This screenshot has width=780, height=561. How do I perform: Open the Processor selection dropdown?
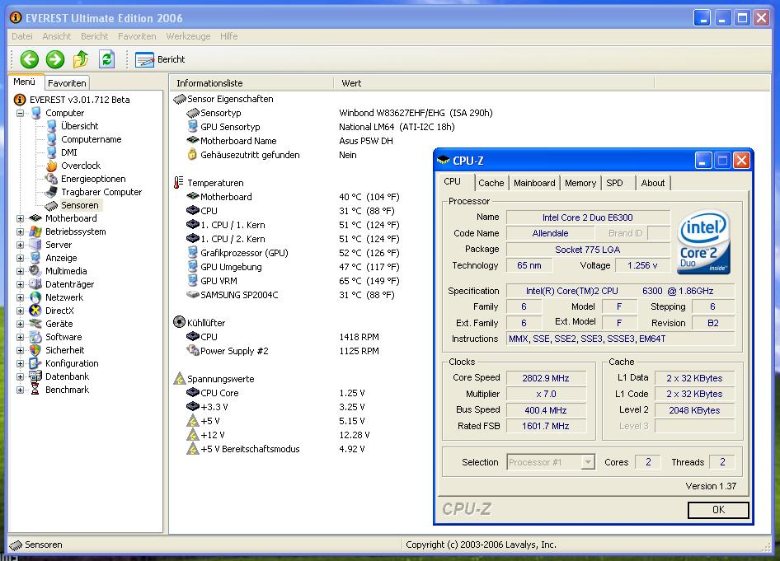point(587,463)
